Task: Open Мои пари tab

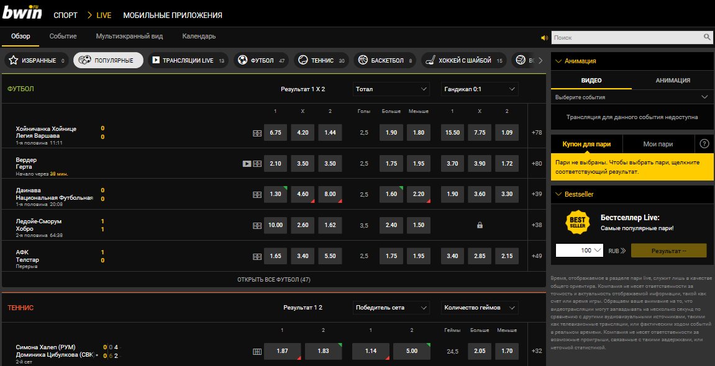Action: [658, 144]
